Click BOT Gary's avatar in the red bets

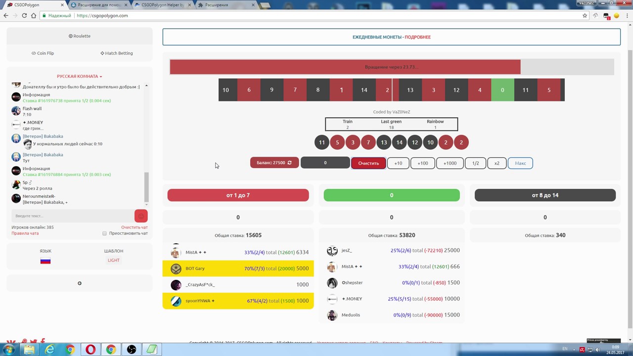click(176, 268)
